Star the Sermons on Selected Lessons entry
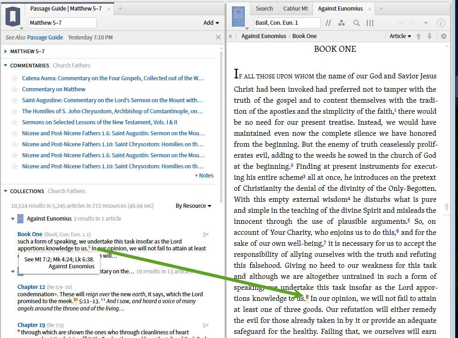The height and width of the screenshot is (338, 458). click(x=14, y=122)
